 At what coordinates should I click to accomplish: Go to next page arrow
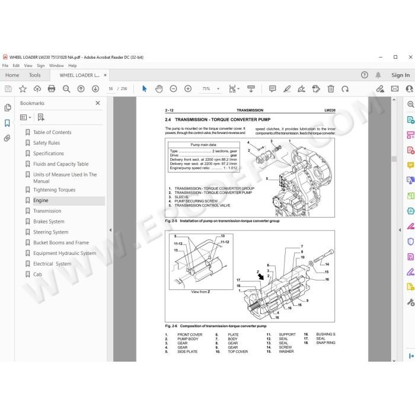point(95,89)
